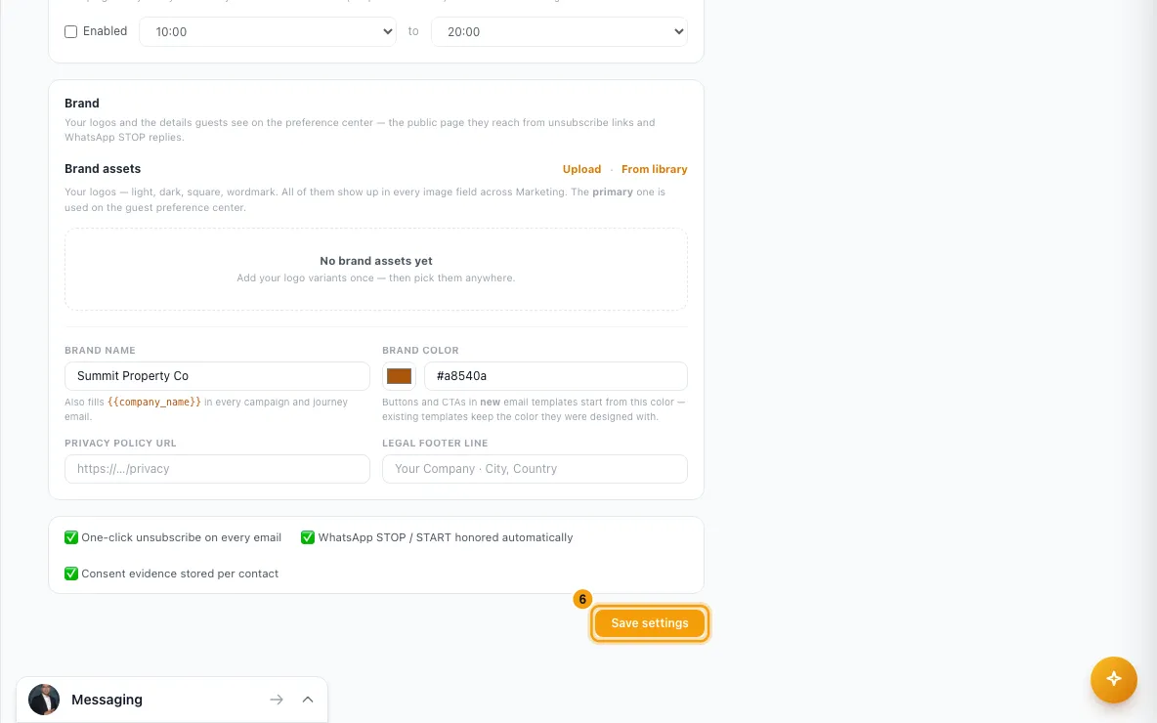Click the Messaging arrow icon
This screenshot has width=1157, height=723.
coord(277,700)
